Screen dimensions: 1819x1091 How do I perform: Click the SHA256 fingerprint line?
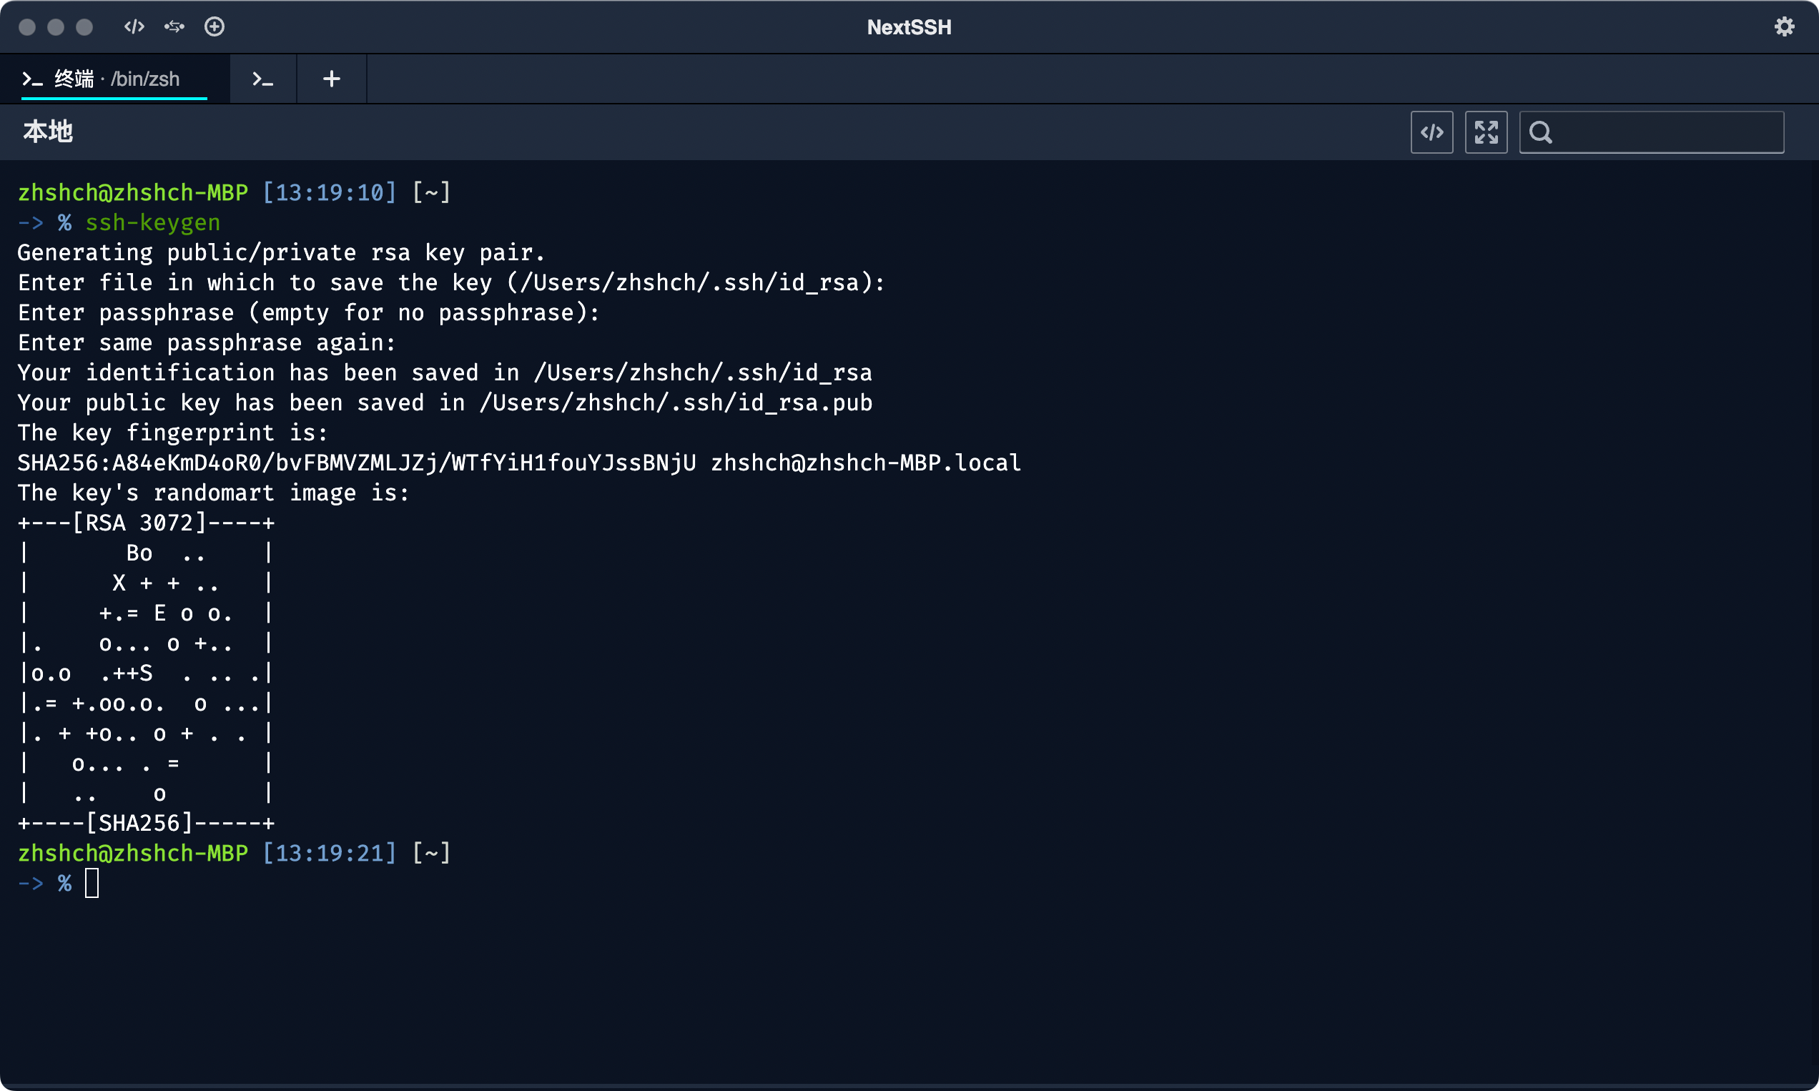[x=518, y=463]
